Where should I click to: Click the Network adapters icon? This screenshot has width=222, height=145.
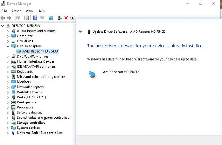point(13,87)
